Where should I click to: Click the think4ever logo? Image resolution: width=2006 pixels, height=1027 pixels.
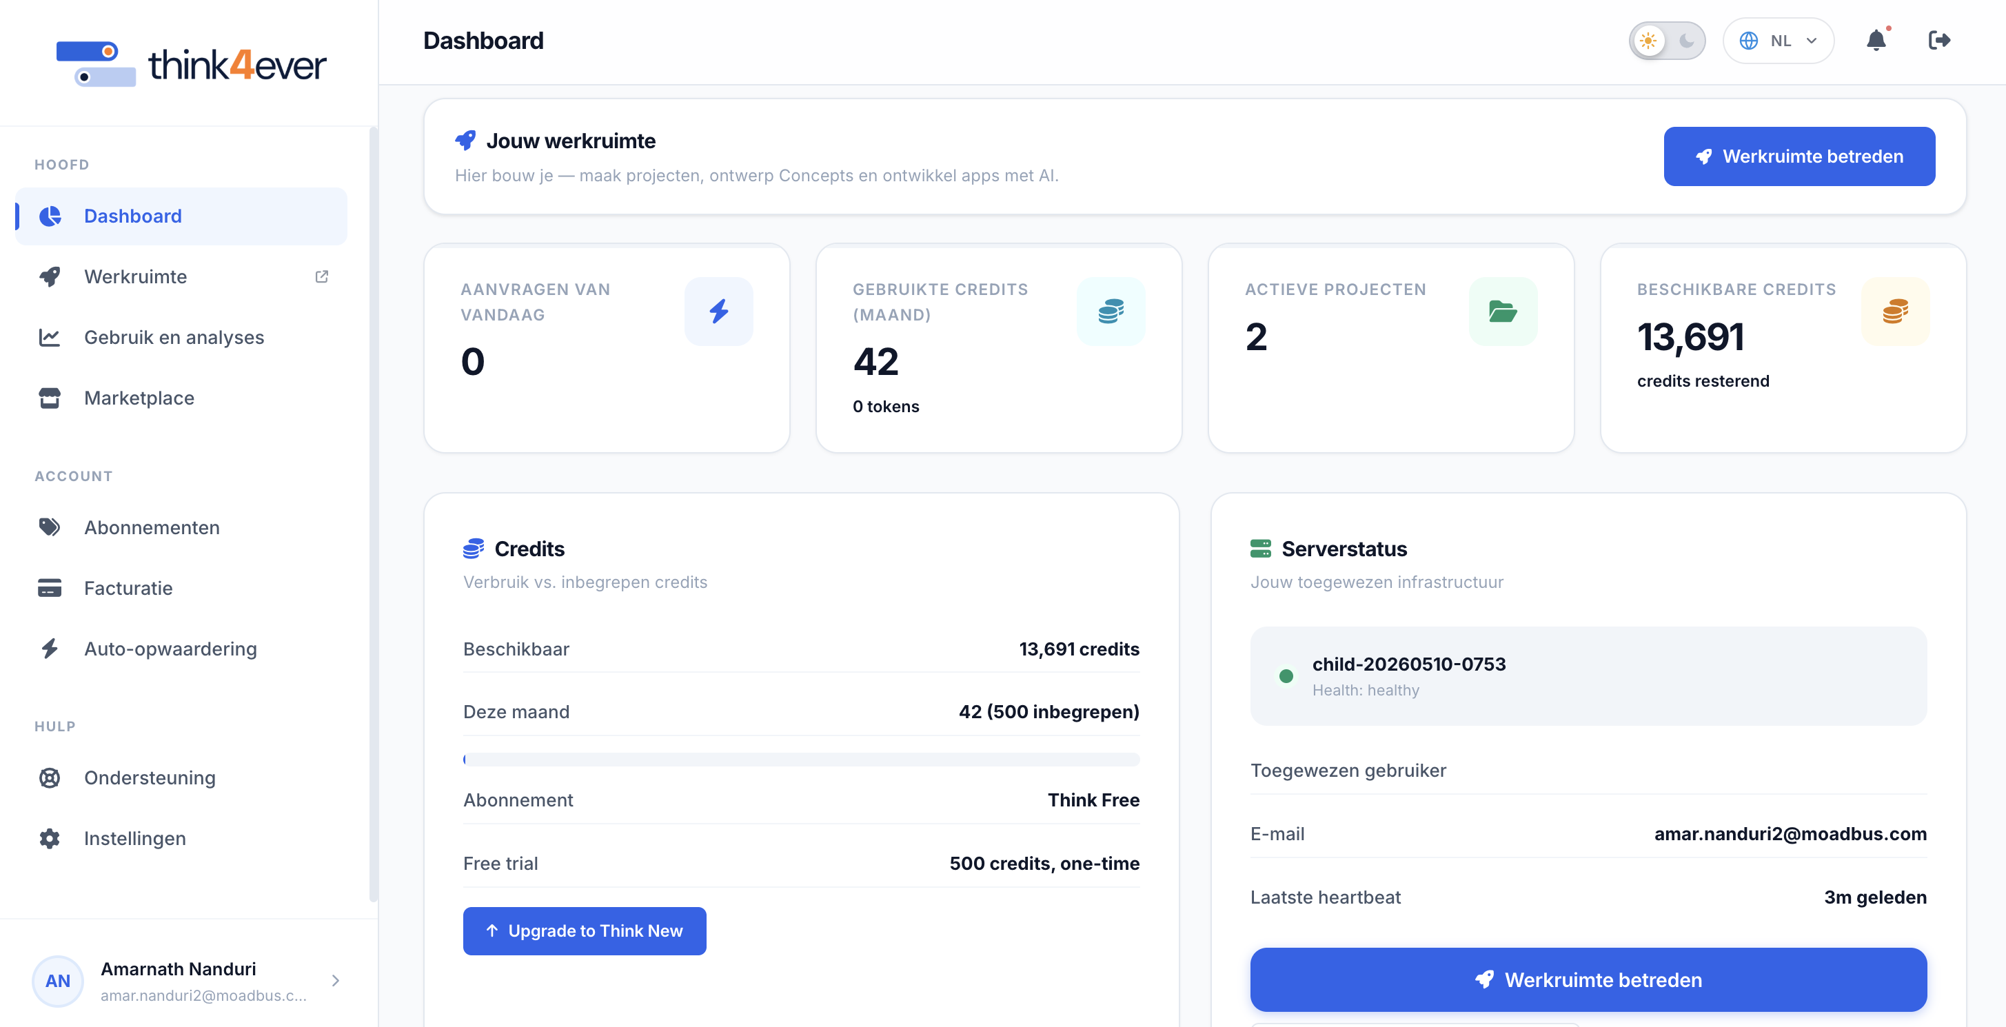[192, 64]
